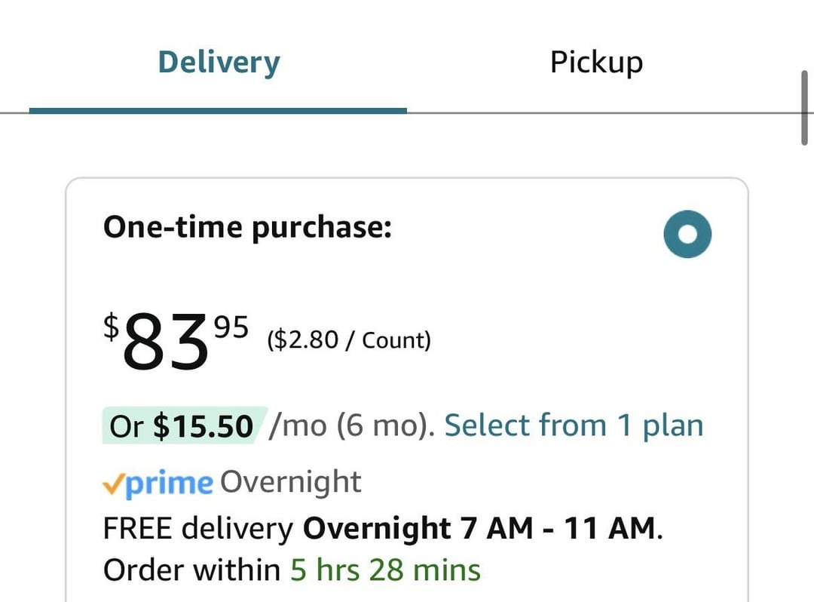The width and height of the screenshot is (814, 602).
Task: Click the vertical scrollbar thumb
Action: 806,106
